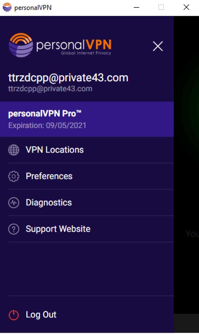Click the personalVPN title bar app icon
Viewport: 199px width, 334px height.
(7, 7)
